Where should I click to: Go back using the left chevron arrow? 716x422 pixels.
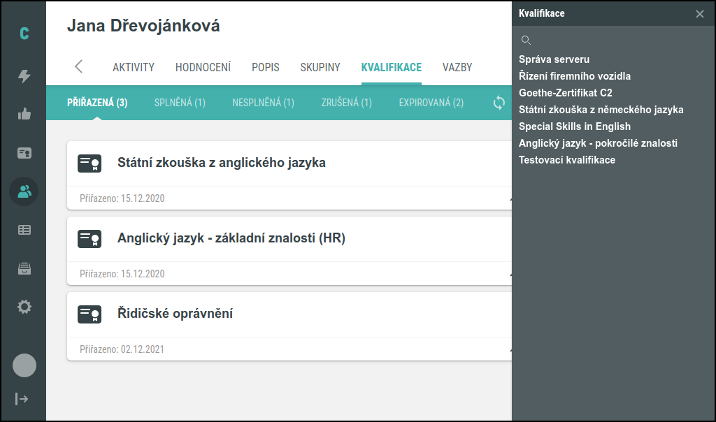(x=78, y=67)
